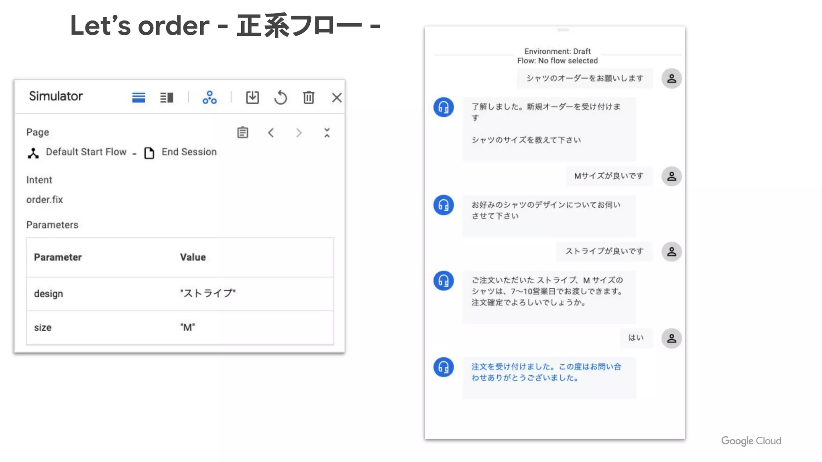
Task: Click the agent headset icon beside 了解しました reply
Action: (x=444, y=107)
